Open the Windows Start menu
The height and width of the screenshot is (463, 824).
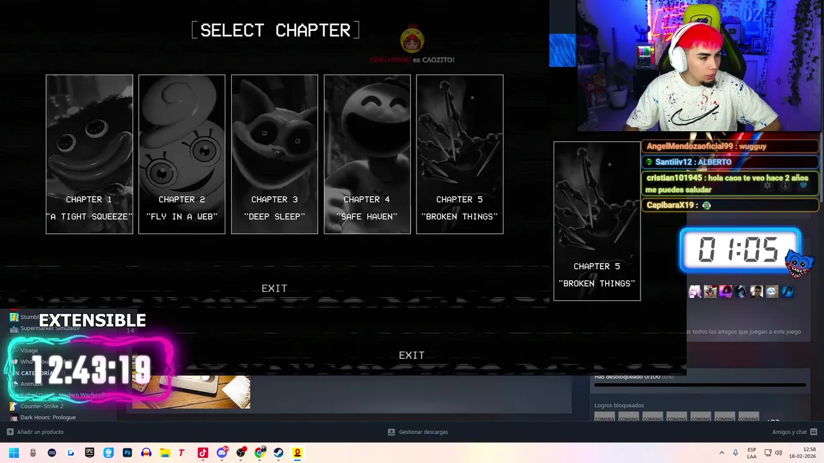(x=14, y=453)
